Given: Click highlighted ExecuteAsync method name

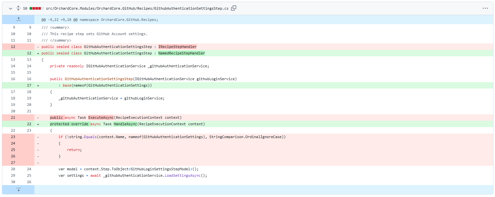Looking at the screenshot, I should (101, 117).
